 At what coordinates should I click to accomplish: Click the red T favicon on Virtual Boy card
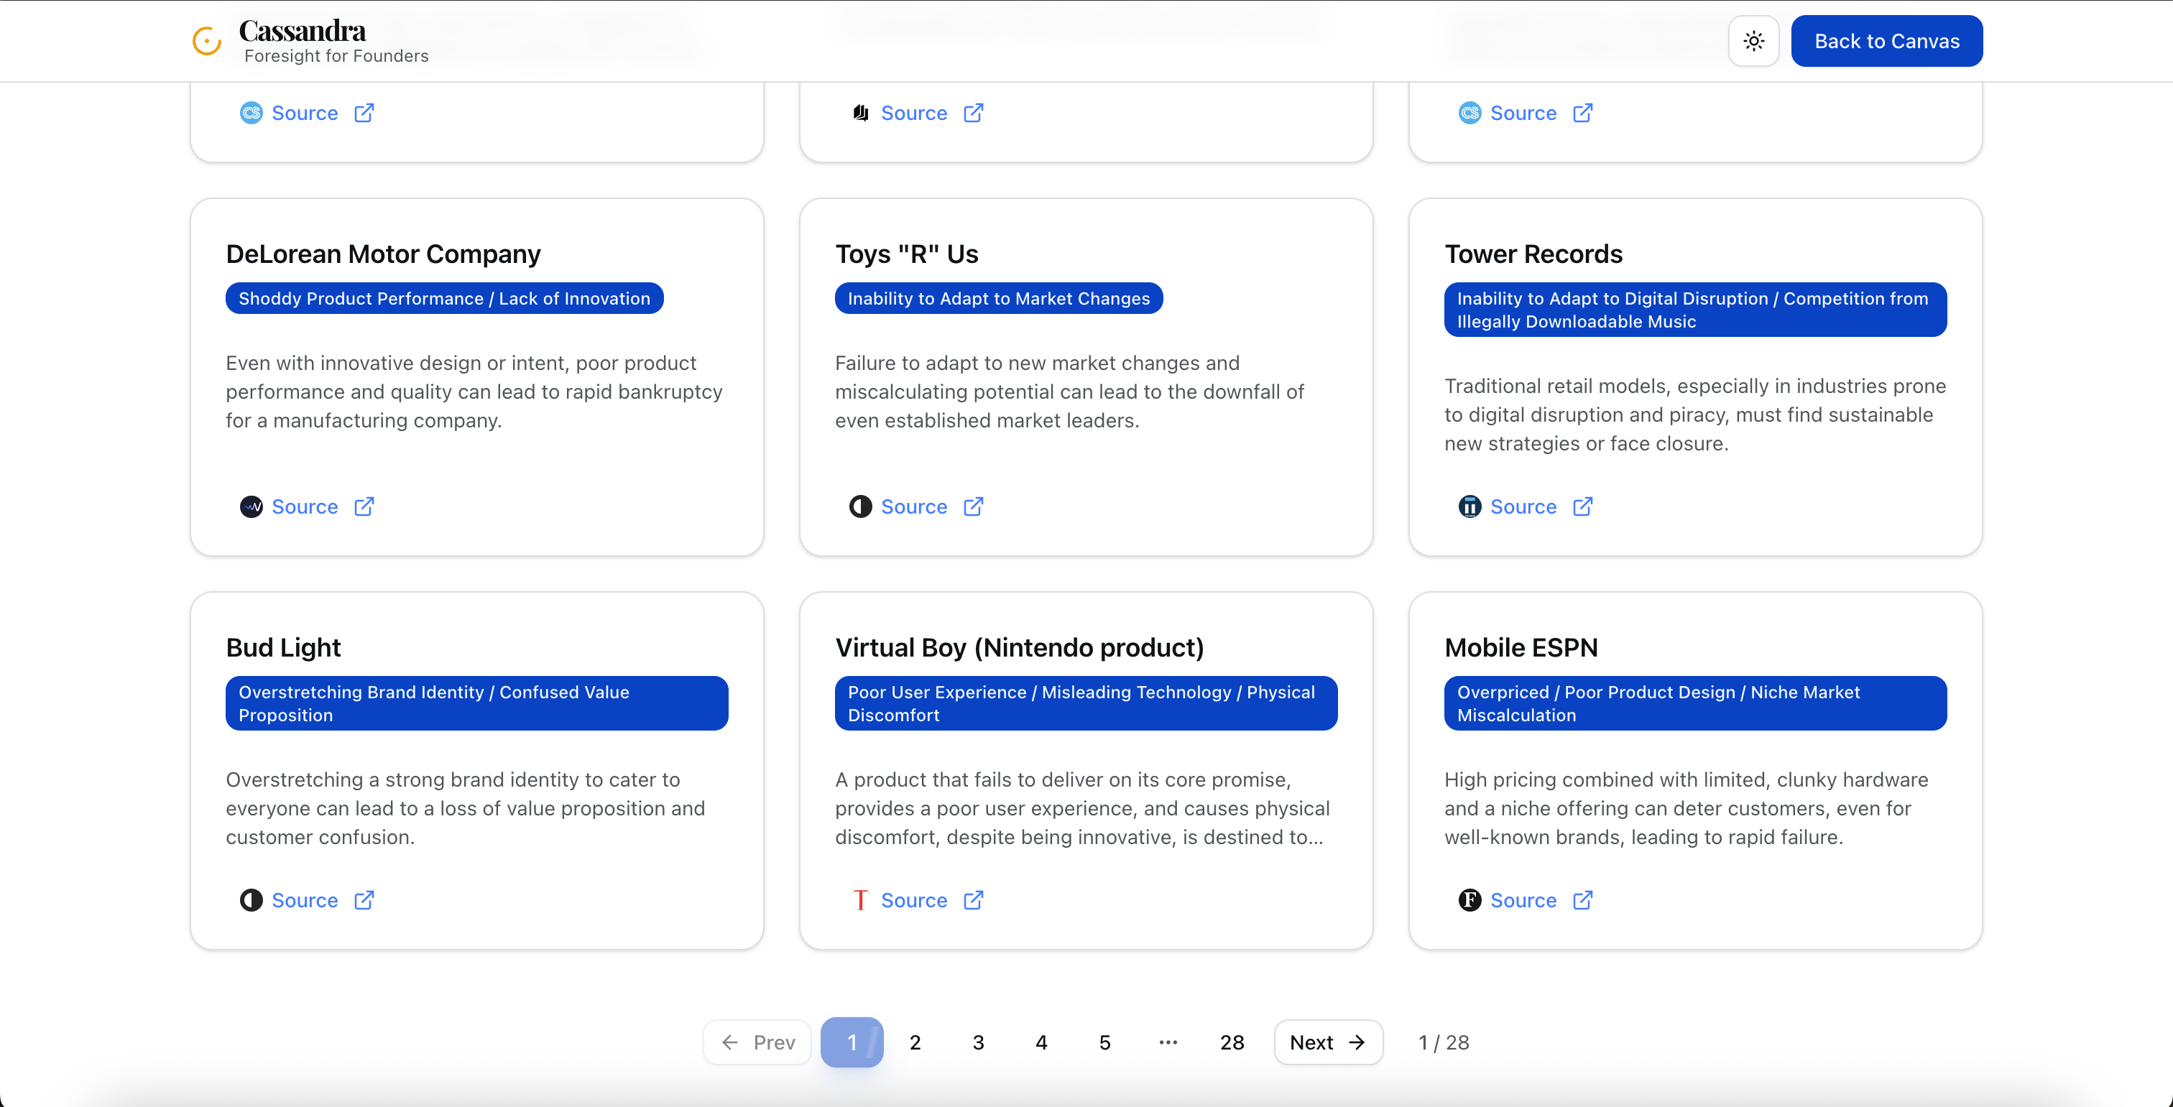coord(859,900)
